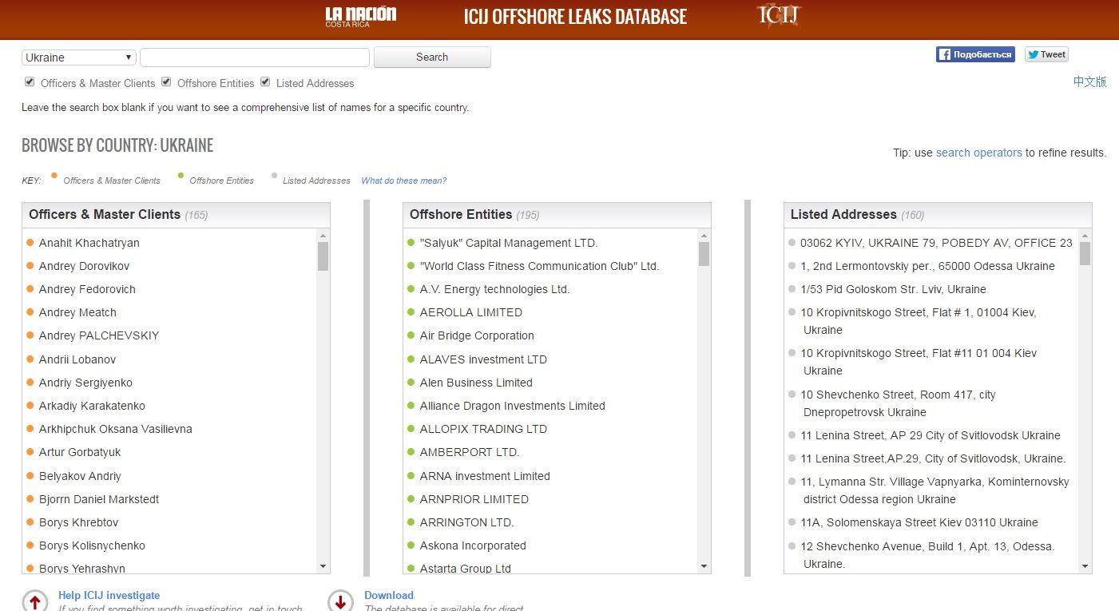Viewport: 1119px width, 611px height.
Task: Open entity "Salyuk" Capital Management LTD.
Action: (509, 243)
